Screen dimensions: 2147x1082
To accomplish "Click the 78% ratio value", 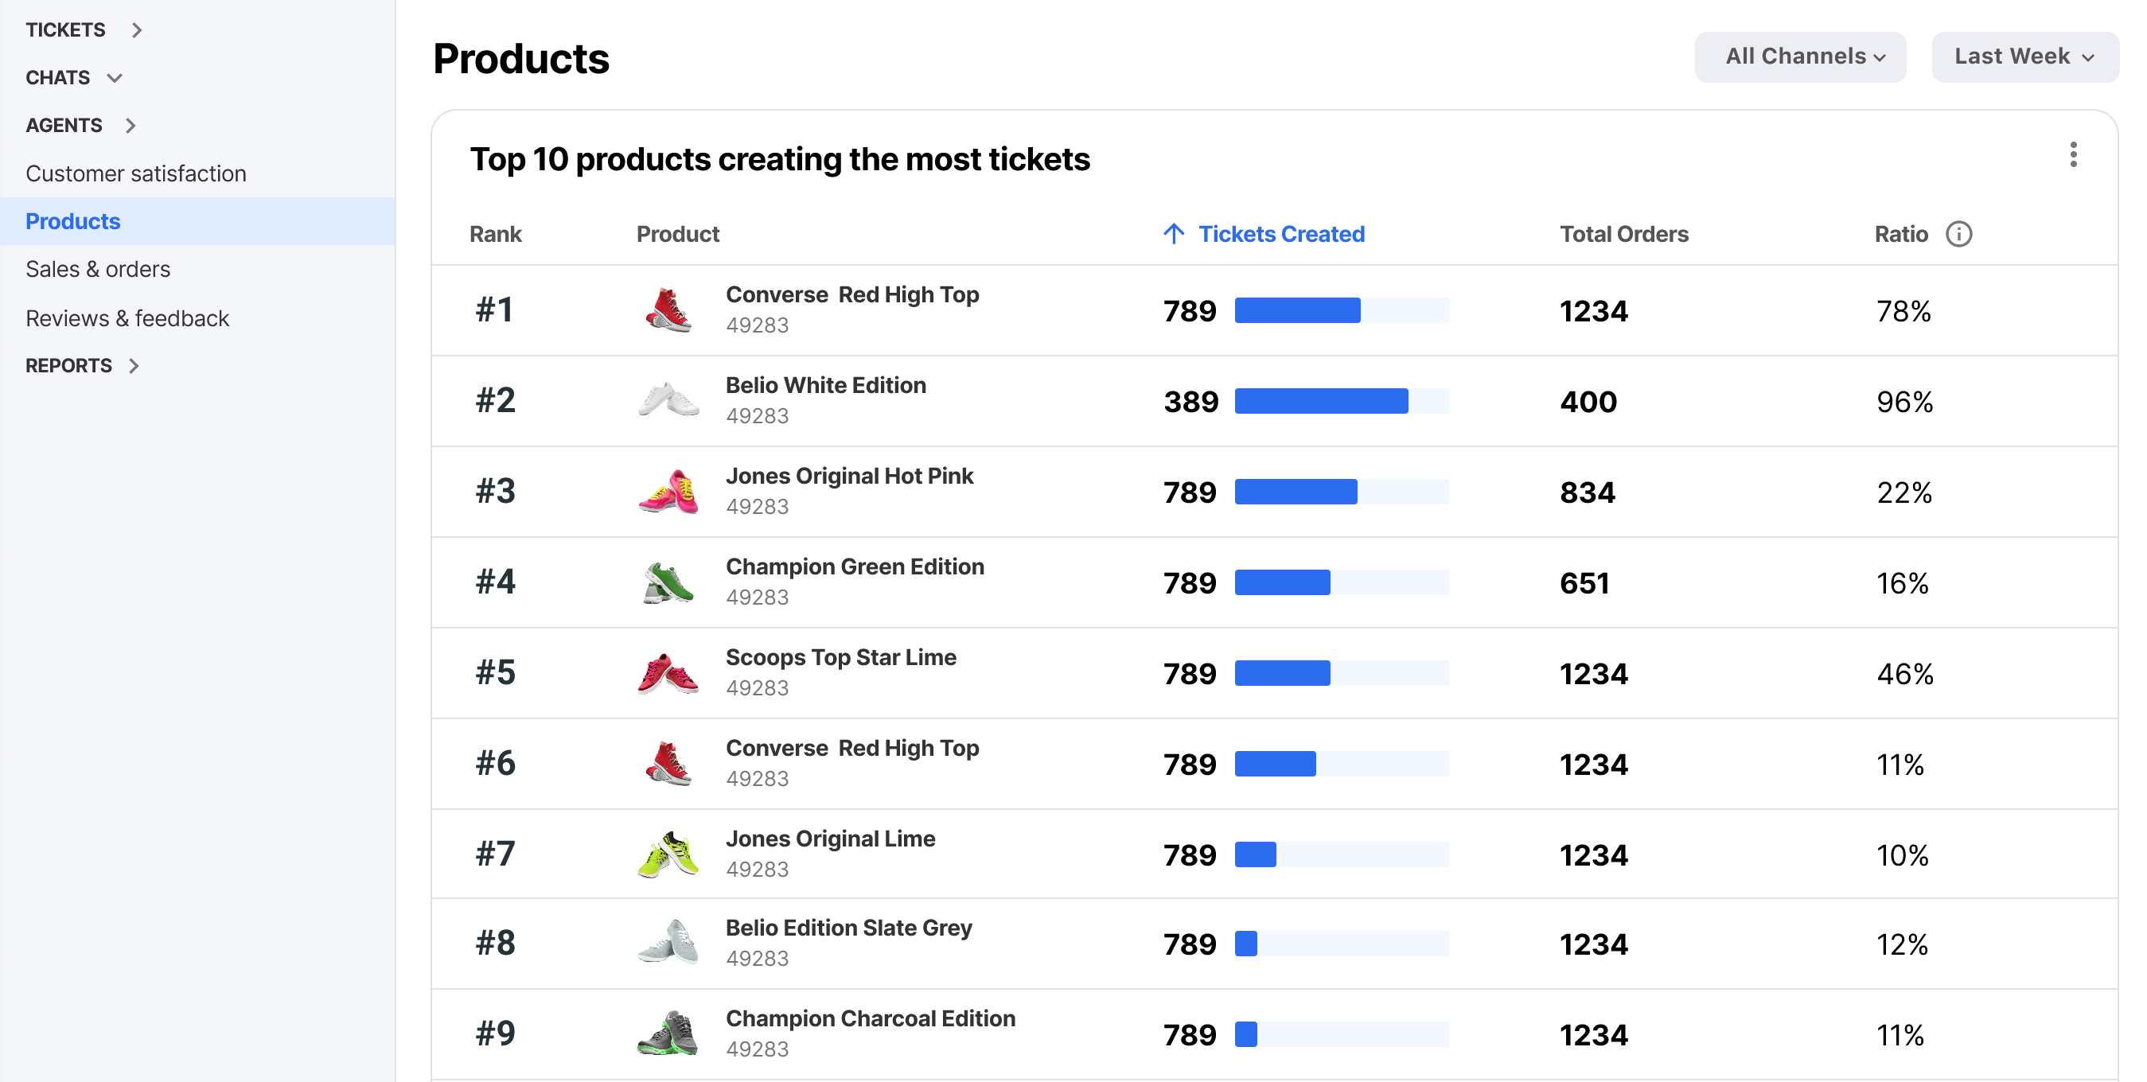I will pos(1903,312).
